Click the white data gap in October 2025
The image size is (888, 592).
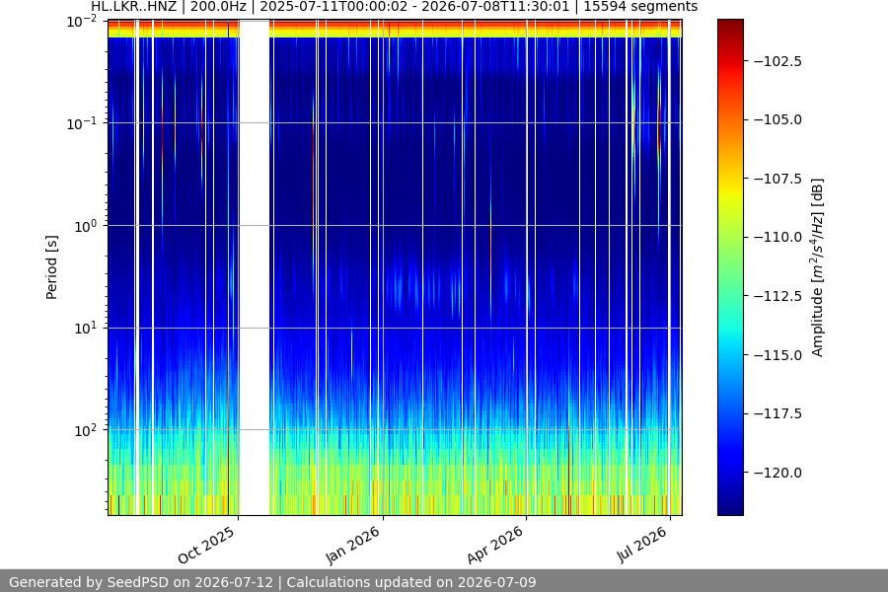(x=255, y=267)
